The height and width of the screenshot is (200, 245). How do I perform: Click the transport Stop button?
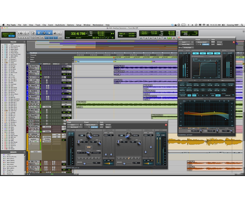coord(165,38)
